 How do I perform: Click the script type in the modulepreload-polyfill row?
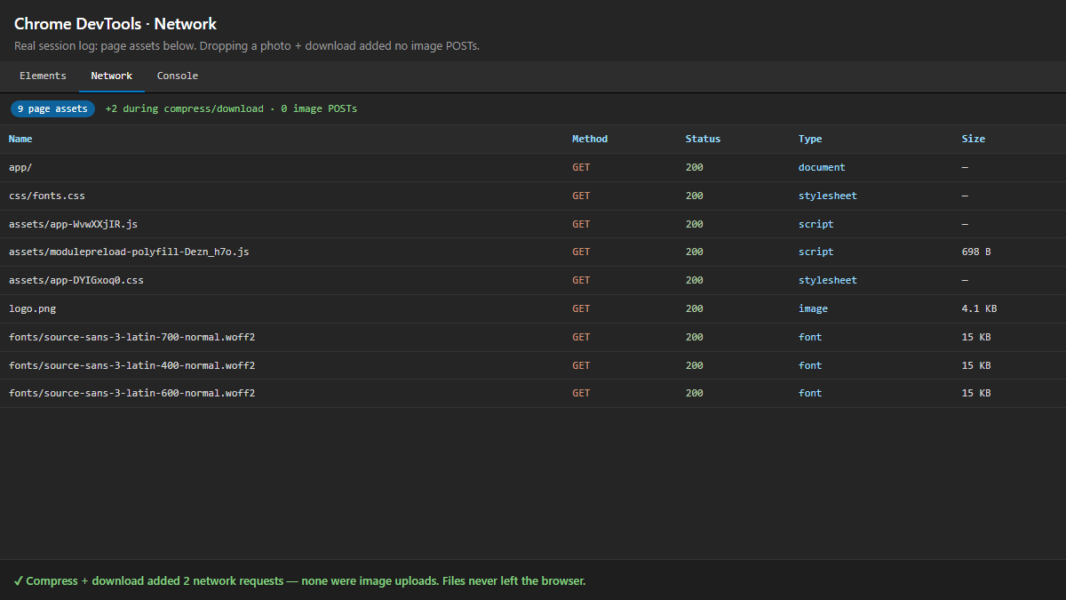pos(816,252)
